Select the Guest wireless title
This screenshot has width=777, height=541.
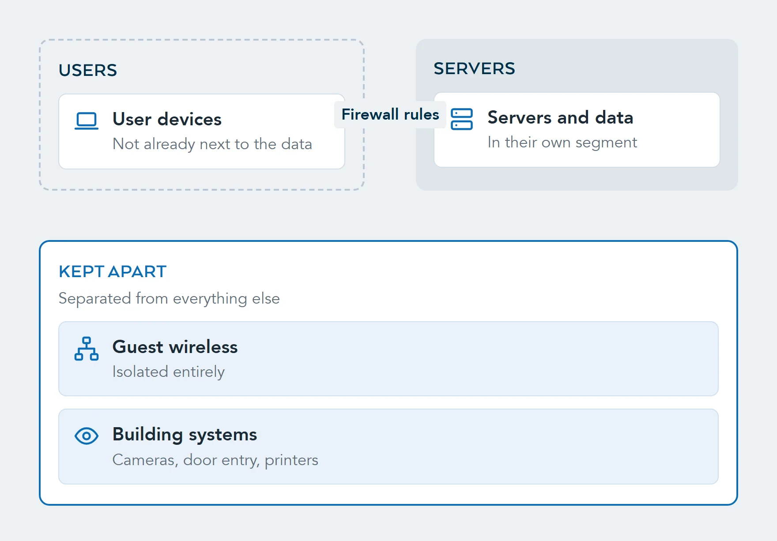coord(175,347)
